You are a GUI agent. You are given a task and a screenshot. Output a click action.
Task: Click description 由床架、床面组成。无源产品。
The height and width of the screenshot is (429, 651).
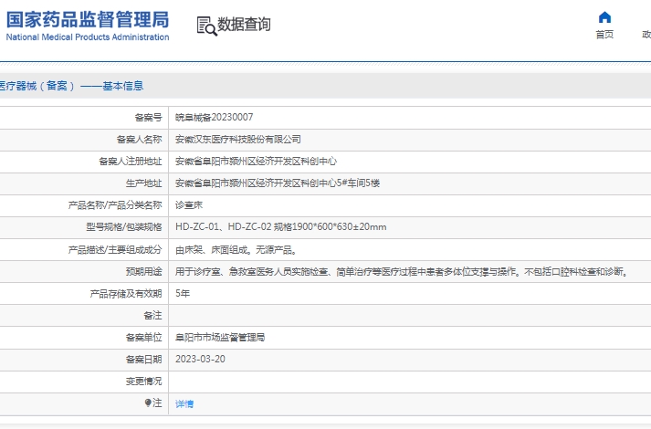(236, 250)
